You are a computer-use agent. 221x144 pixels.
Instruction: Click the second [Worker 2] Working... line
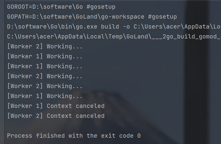pyautogui.click(x=45, y=76)
